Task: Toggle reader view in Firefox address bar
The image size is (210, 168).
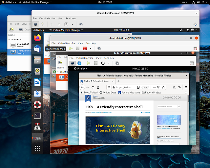Action: [138, 87]
